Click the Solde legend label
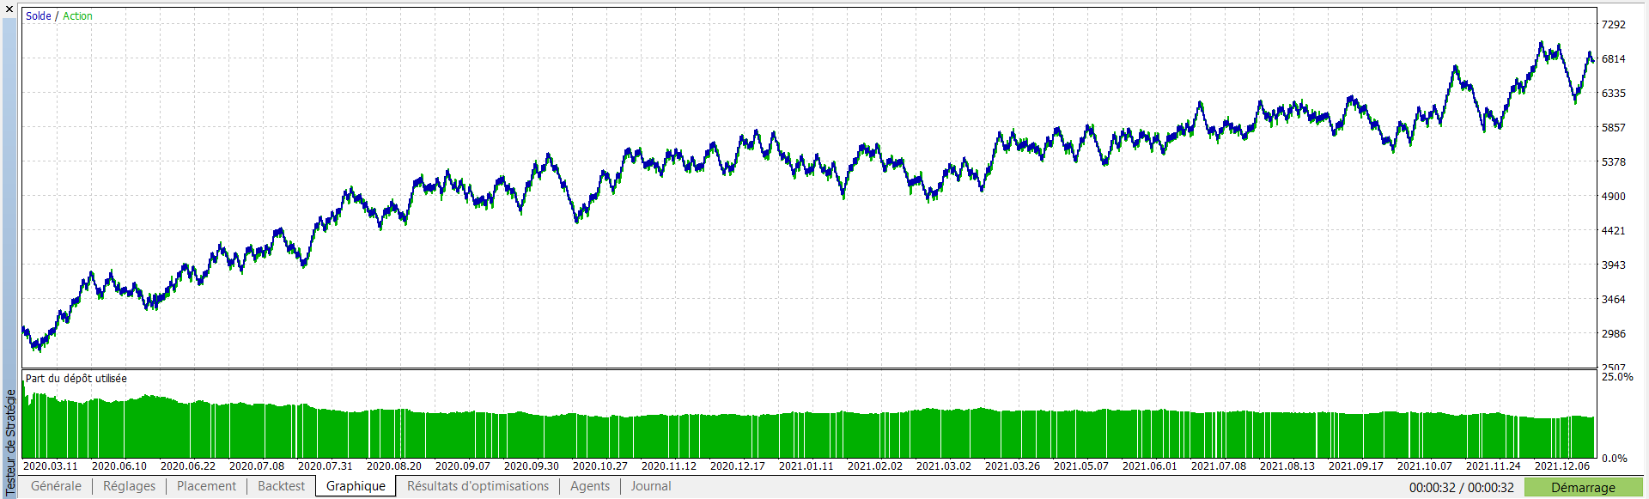This screenshot has width=1649, height=499. click(x=39, y=16)
